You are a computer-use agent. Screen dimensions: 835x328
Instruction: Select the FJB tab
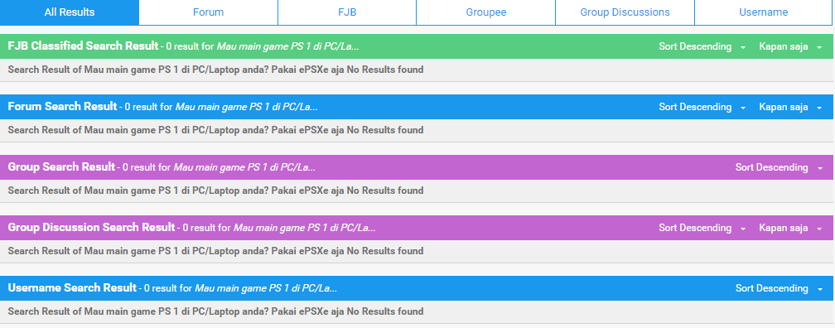click(347, 12)
